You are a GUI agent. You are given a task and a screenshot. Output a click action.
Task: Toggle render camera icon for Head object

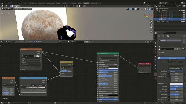pos(184,19)
